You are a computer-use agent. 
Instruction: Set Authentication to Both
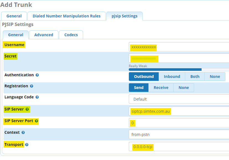coord(195,77)
